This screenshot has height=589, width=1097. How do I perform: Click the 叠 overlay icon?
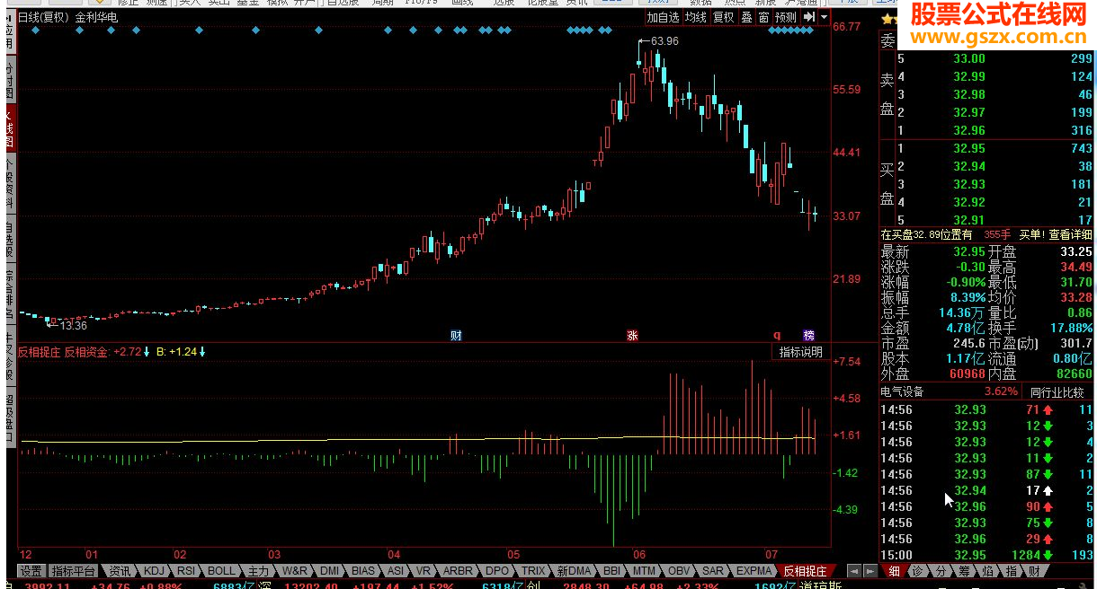point(746,17)
